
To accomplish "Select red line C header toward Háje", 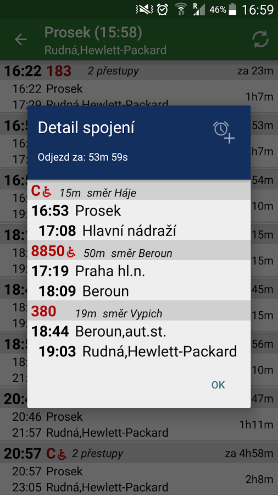I will [139, 191].
